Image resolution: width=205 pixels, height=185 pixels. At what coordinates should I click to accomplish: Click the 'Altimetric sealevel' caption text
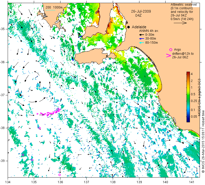[x=183, y=5]
